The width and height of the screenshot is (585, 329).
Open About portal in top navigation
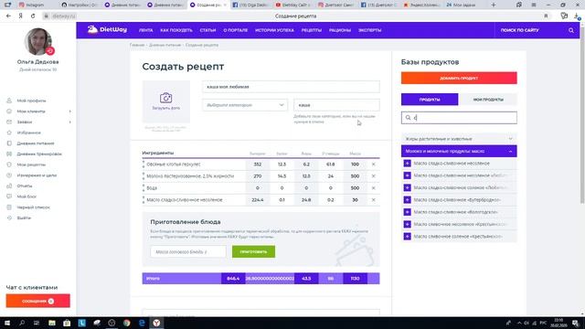[x=236, y=30]
